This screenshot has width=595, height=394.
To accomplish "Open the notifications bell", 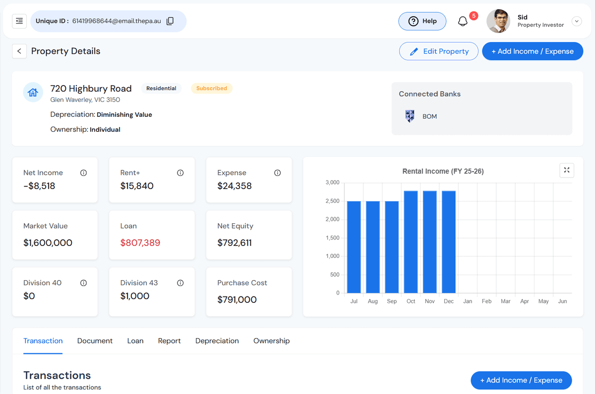I will click(x=463, y=21).
